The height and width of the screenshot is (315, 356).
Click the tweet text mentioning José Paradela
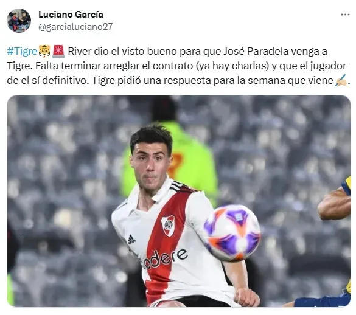[x=178, y=66]
